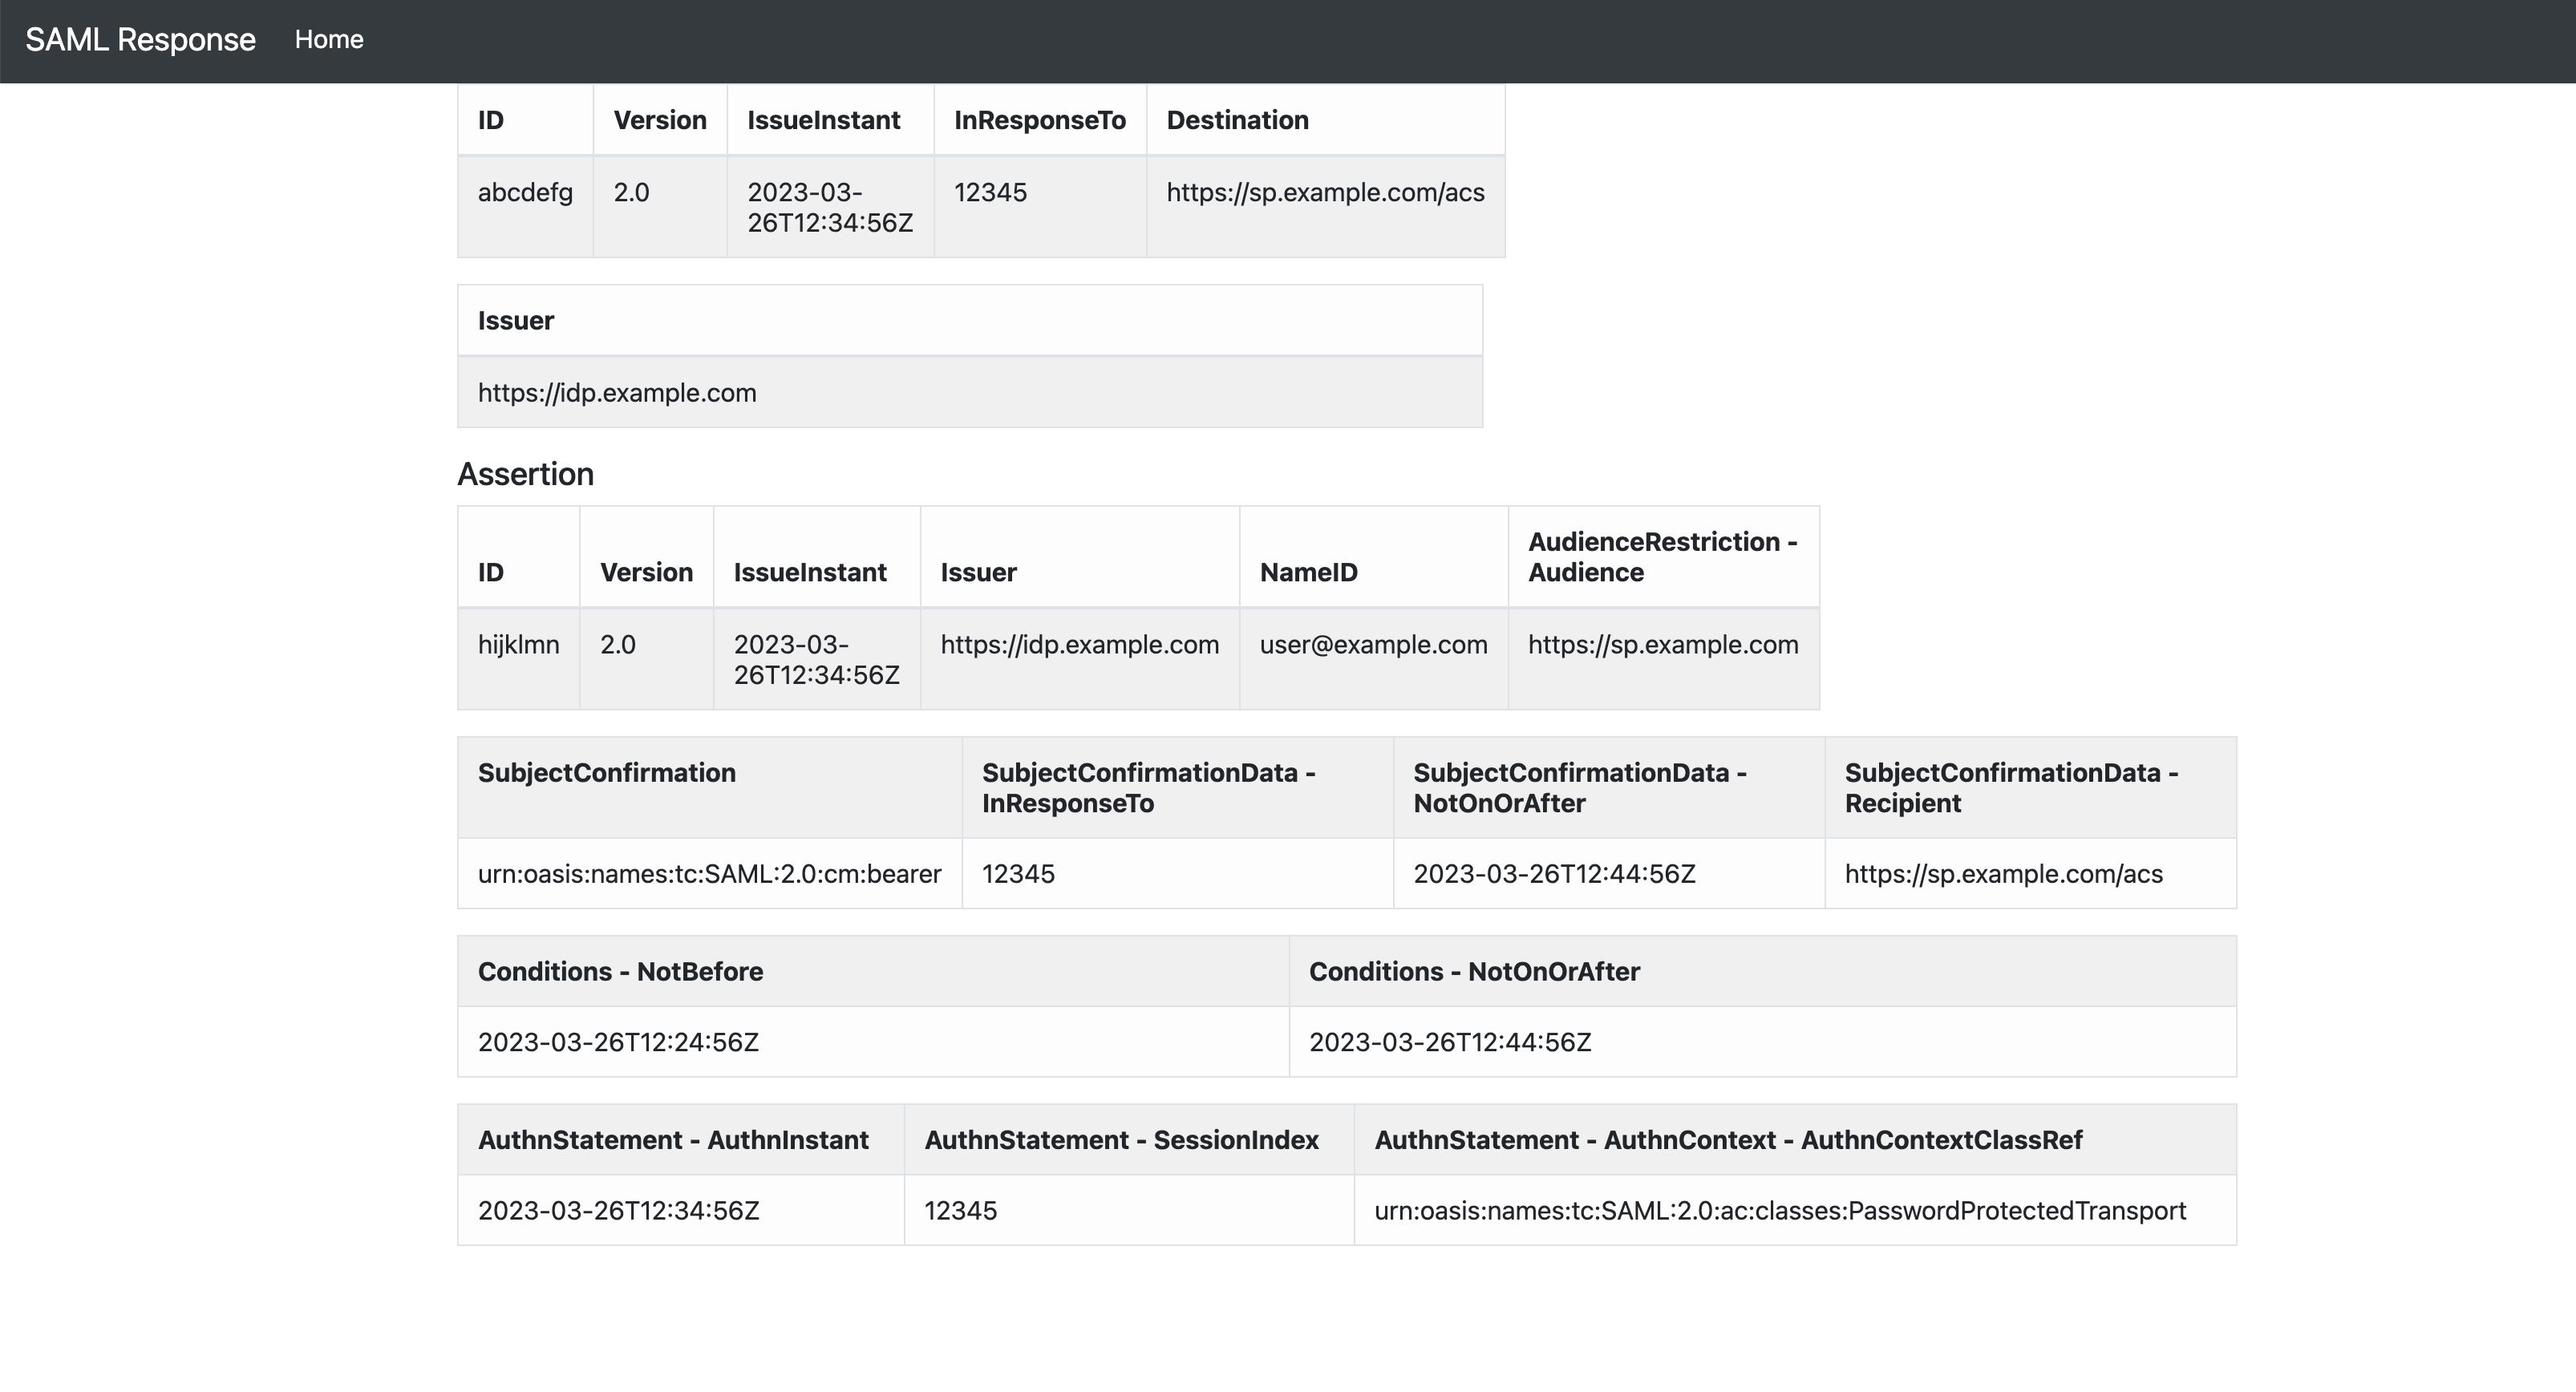Screen dimensions: 2576x1392
Task: Click the standalone Issuer table header
Action: (x=970, y=321)
